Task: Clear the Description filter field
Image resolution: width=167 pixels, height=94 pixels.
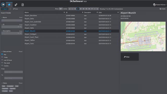Action: pyautogui.click(x=18, y=33)
